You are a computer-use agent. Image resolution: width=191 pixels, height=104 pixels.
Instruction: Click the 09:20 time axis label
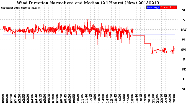(x=70, y=98)
